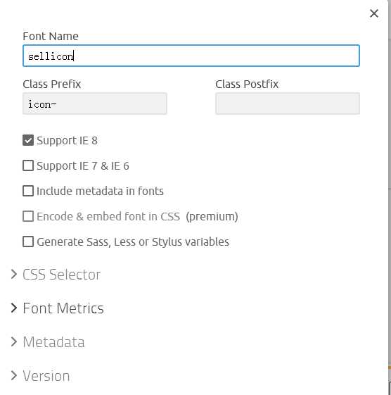Click the Include metadata in fonts label
Screen dimensions: 391x395
(100, 192)
